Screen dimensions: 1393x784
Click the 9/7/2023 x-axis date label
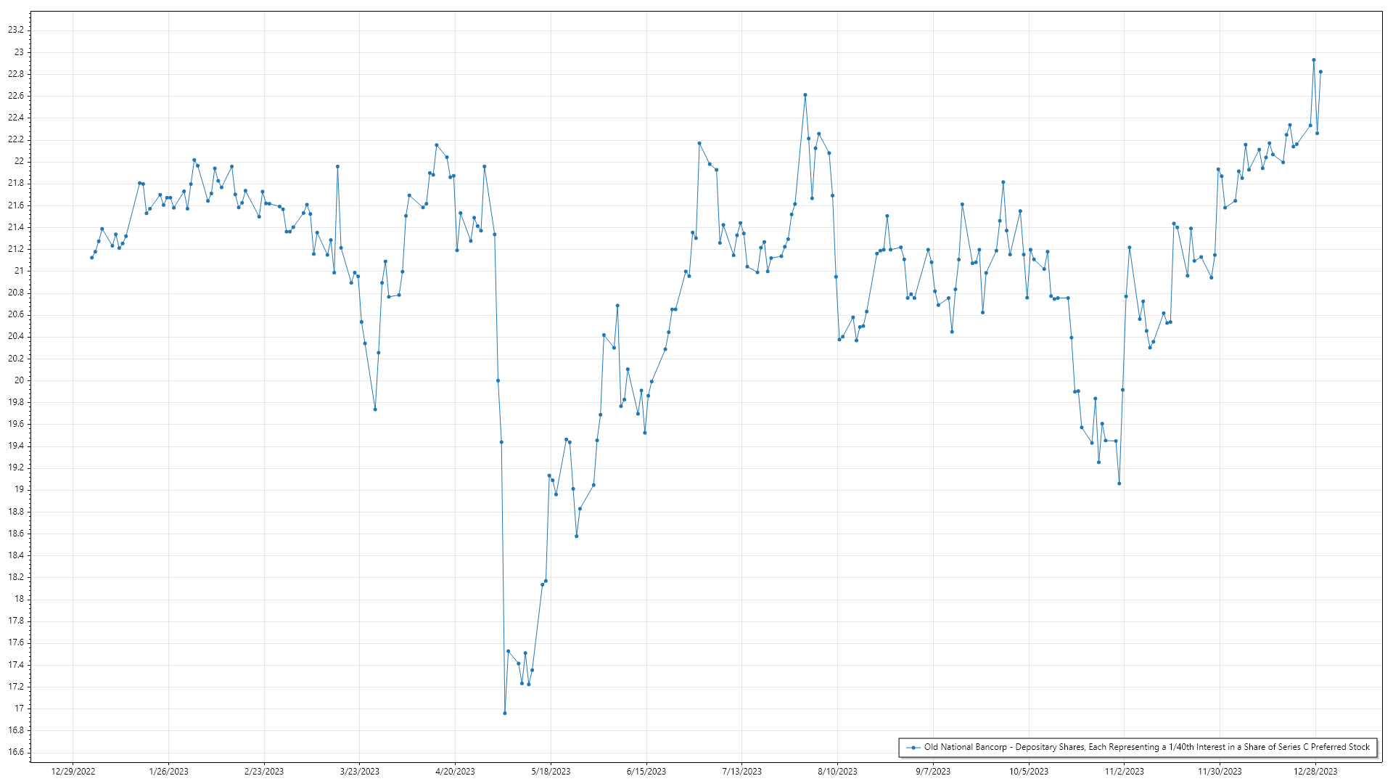933,771
